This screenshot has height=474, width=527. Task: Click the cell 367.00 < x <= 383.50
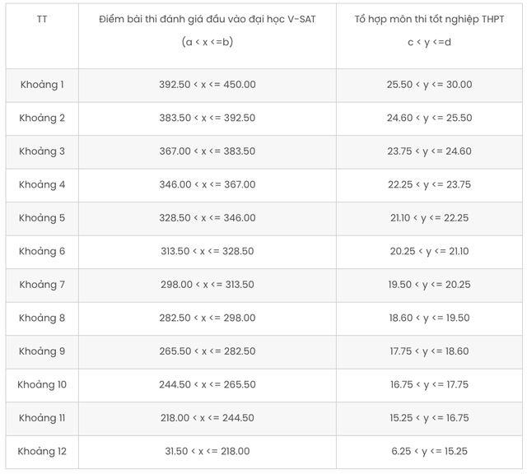click(208, 152)
